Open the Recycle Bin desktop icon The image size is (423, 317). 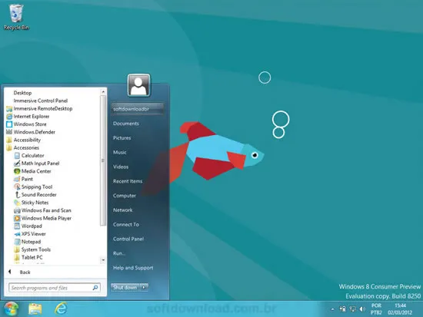click(15, 17)
